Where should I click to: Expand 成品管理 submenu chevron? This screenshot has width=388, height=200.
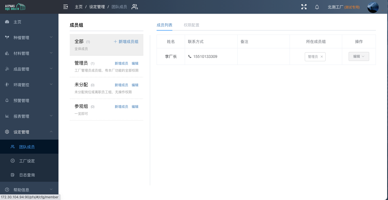click(x=51, y=69)
